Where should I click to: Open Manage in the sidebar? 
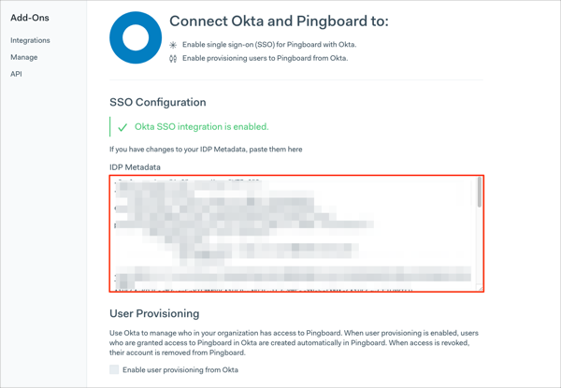pos(23,57)
